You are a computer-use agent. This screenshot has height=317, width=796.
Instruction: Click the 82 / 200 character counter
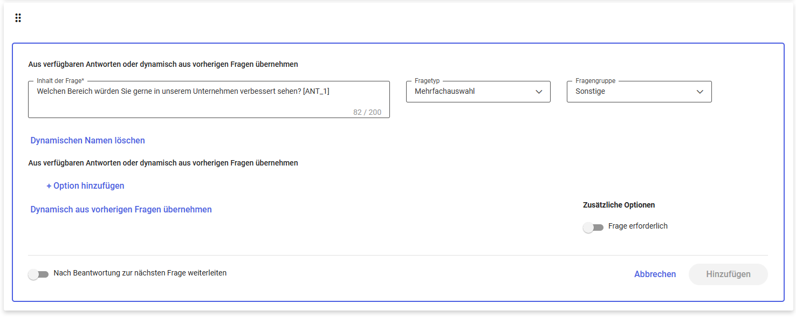367,112
